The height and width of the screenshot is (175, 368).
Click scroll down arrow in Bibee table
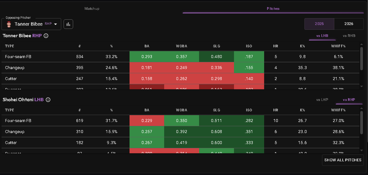click(x=362, y=86)
